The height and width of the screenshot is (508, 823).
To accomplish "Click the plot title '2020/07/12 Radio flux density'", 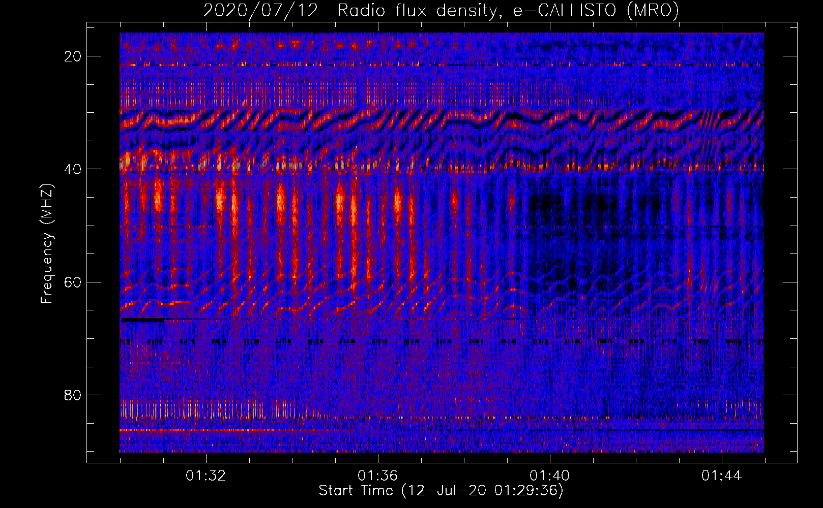I will point(441,10).
